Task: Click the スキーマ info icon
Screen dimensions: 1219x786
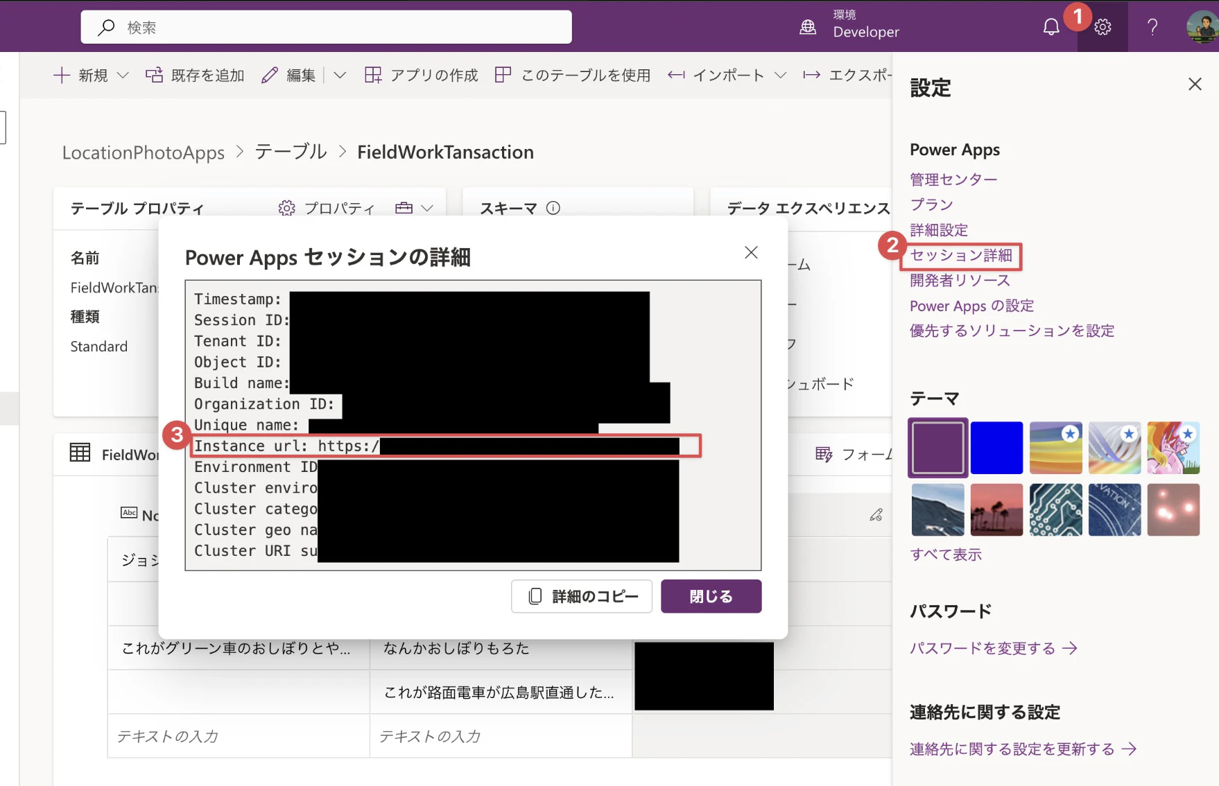Action: [x=553, y=208]
